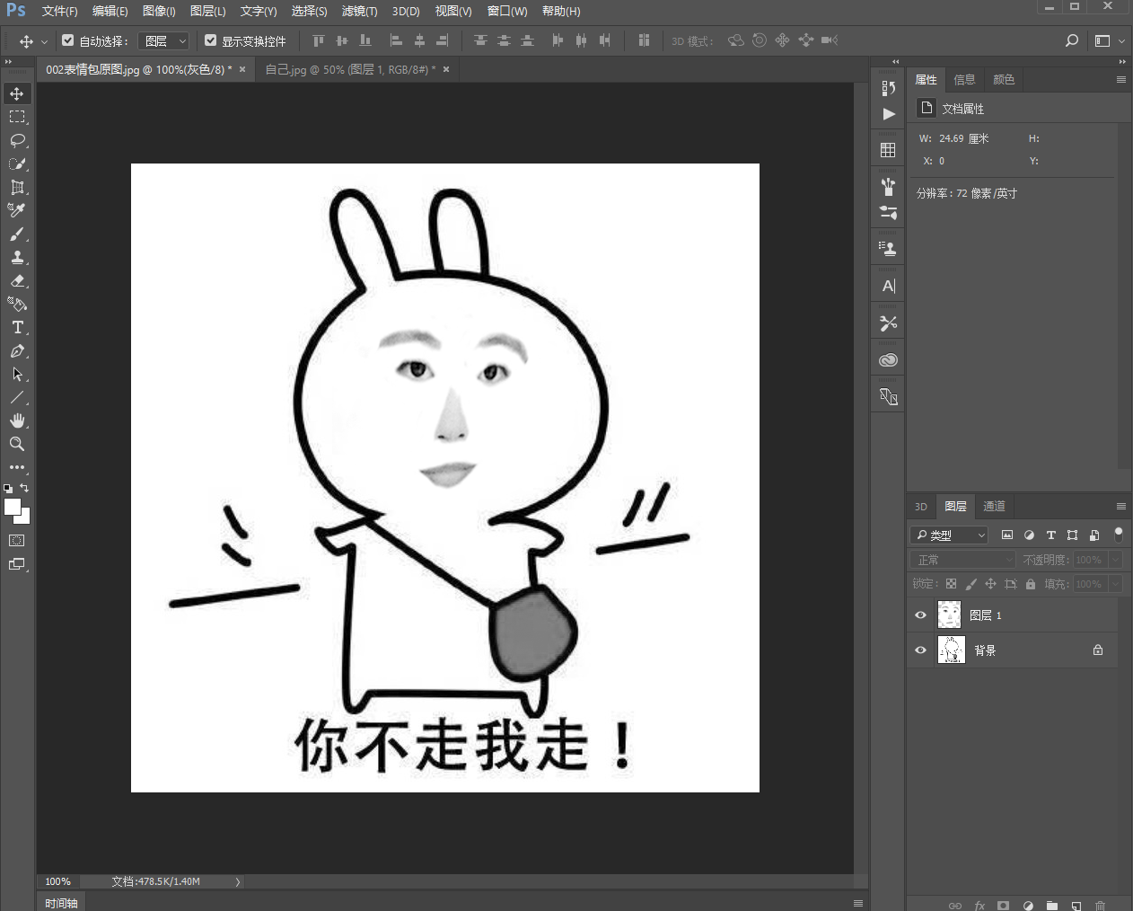Hide the 背景 layer visibility

[x=920, y=650]
